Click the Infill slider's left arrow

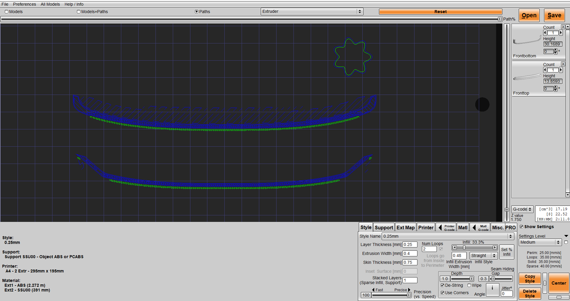[454, 247]
